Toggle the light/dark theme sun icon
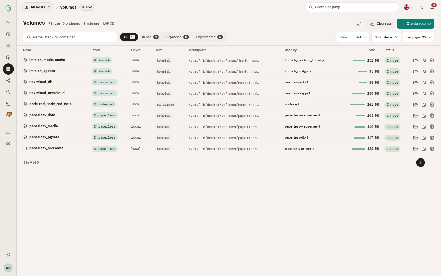Screen dimensions: 441x276 point(421,7)
